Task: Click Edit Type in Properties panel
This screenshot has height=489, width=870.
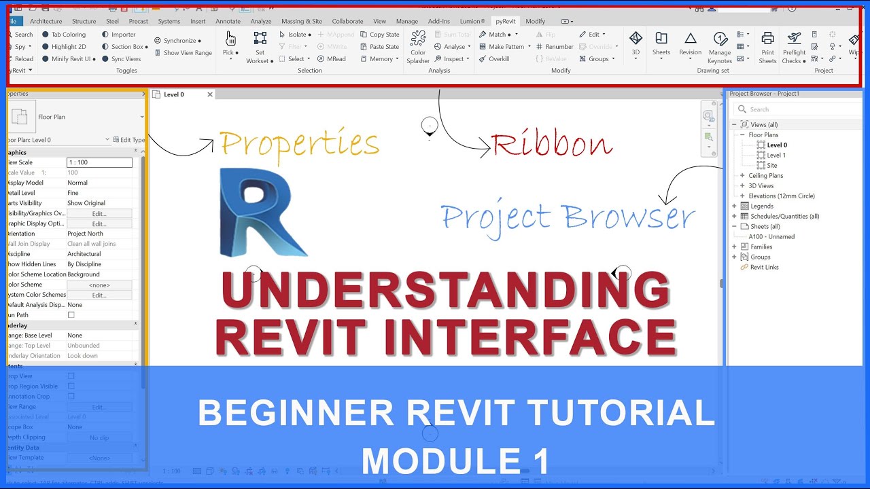Action: pyautogui.click(x=129, y=140)
